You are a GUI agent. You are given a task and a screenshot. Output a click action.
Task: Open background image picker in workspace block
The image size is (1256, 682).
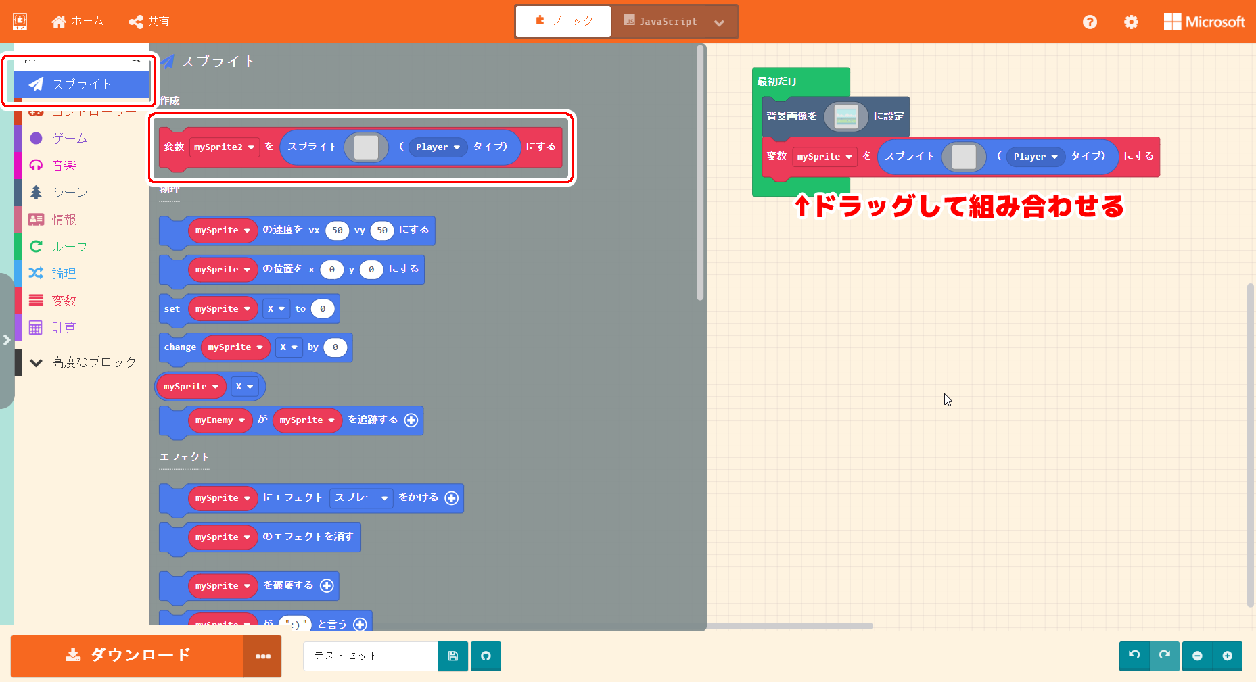coord(845,116)
